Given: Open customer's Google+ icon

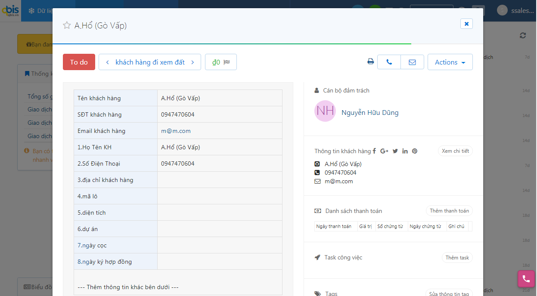Looking at the screenshot, I should pos(384,151).
